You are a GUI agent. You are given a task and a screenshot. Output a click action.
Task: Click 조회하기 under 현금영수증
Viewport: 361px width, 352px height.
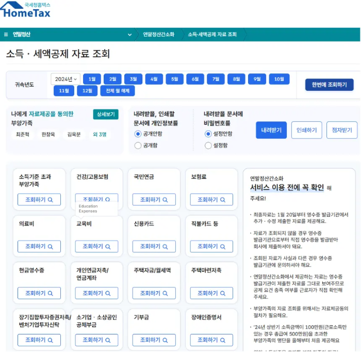click(39, 293)
